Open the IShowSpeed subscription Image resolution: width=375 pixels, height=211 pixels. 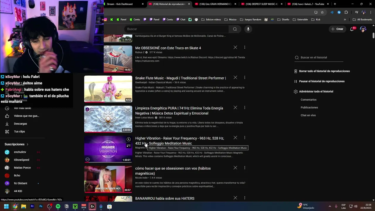pos(22,160)
